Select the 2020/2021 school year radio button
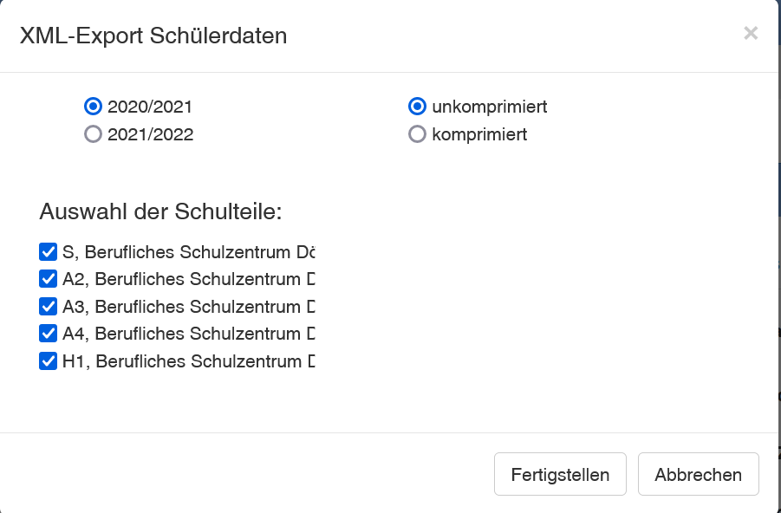This screenshot has width=781, height=513. pyautogui.click(x=93, y=107)
